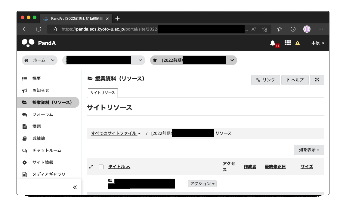Image resolution: width=346 pixels, height=217 pixels.
Task: Click the favorite star on [2022前期 site
Action: [x=155, y=60]
